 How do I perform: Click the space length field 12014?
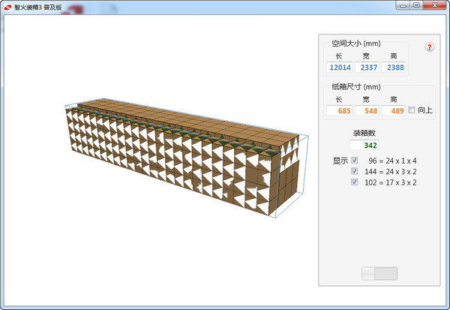pos(339,68)
